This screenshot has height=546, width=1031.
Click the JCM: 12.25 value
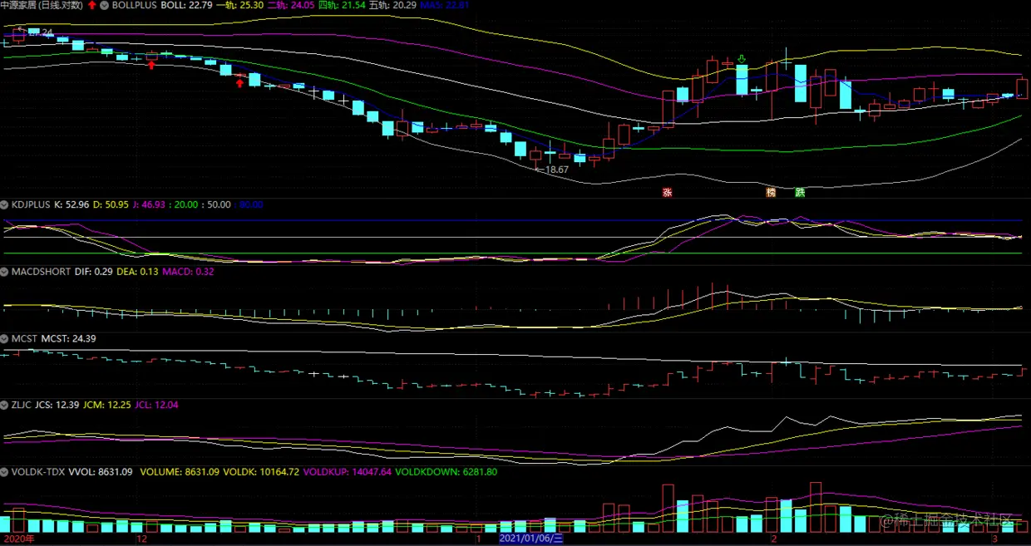106,406
